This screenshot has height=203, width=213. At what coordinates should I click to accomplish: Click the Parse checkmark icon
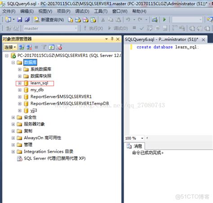pyautogui.click(x=142, y=28)
